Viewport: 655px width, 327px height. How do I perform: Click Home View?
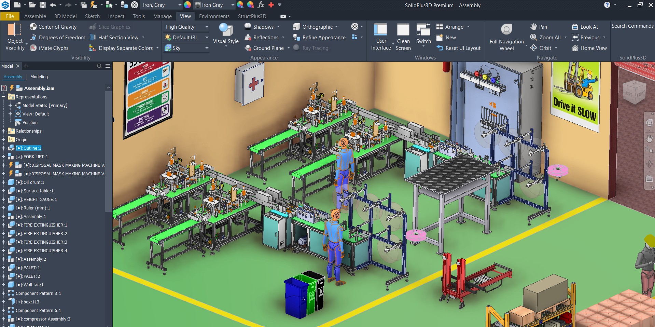(x=589, y=48)
